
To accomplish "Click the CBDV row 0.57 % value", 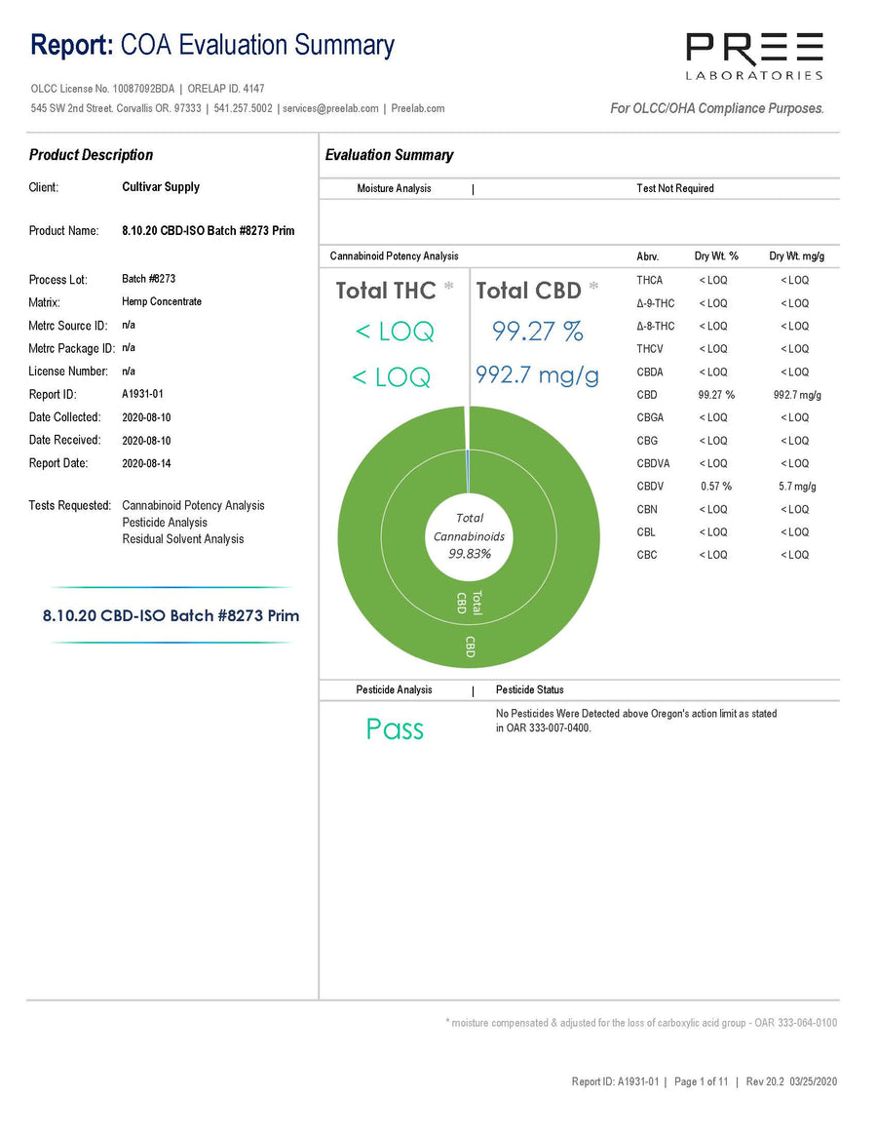I will point(716,487).
